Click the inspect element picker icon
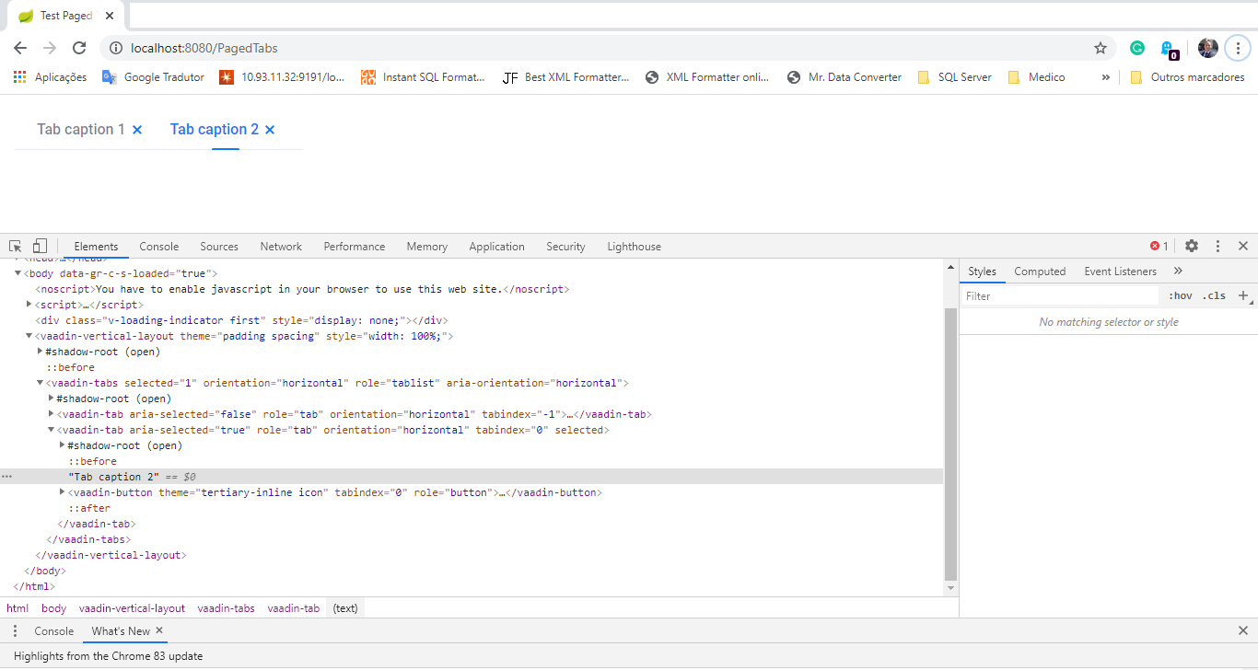1258x670 pixels. pos(16,247)
